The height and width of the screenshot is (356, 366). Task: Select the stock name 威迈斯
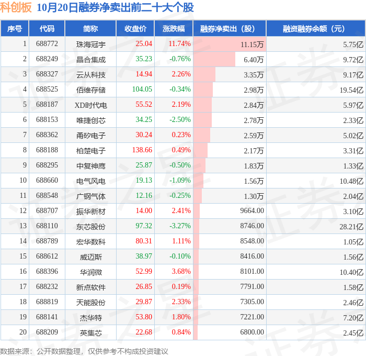(91, 257)
